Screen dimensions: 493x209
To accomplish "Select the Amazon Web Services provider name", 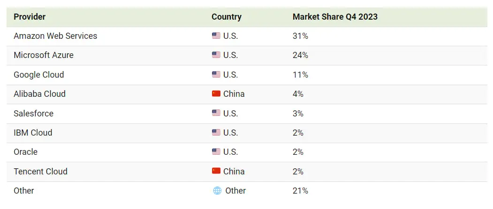I will [x=55, y=36].
